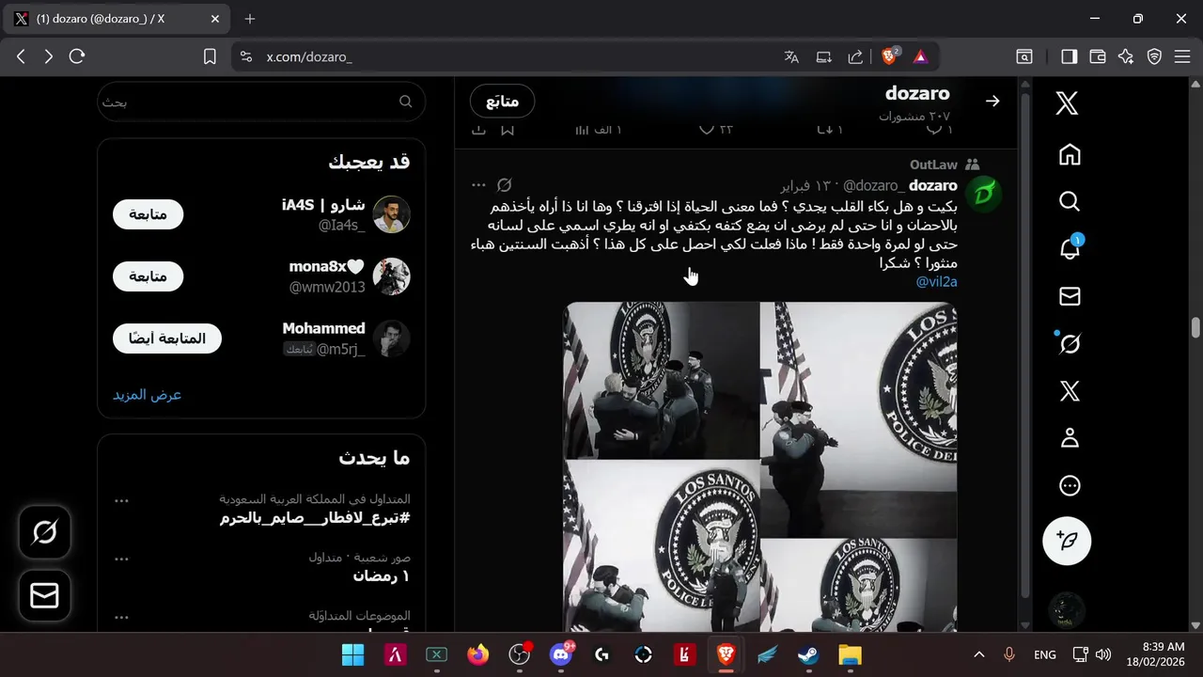Click the @vil2a mention link
Screen dimensions: 1203x677
[x=936, y=281]
